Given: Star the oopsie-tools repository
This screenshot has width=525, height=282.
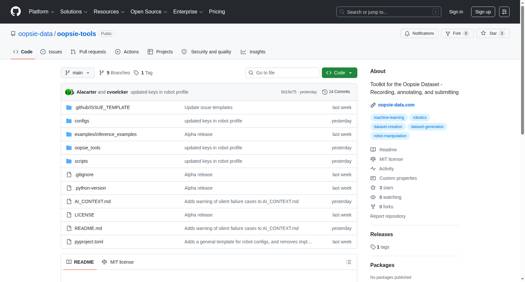Looking at the screenshot, I should (x=493, y=33).
